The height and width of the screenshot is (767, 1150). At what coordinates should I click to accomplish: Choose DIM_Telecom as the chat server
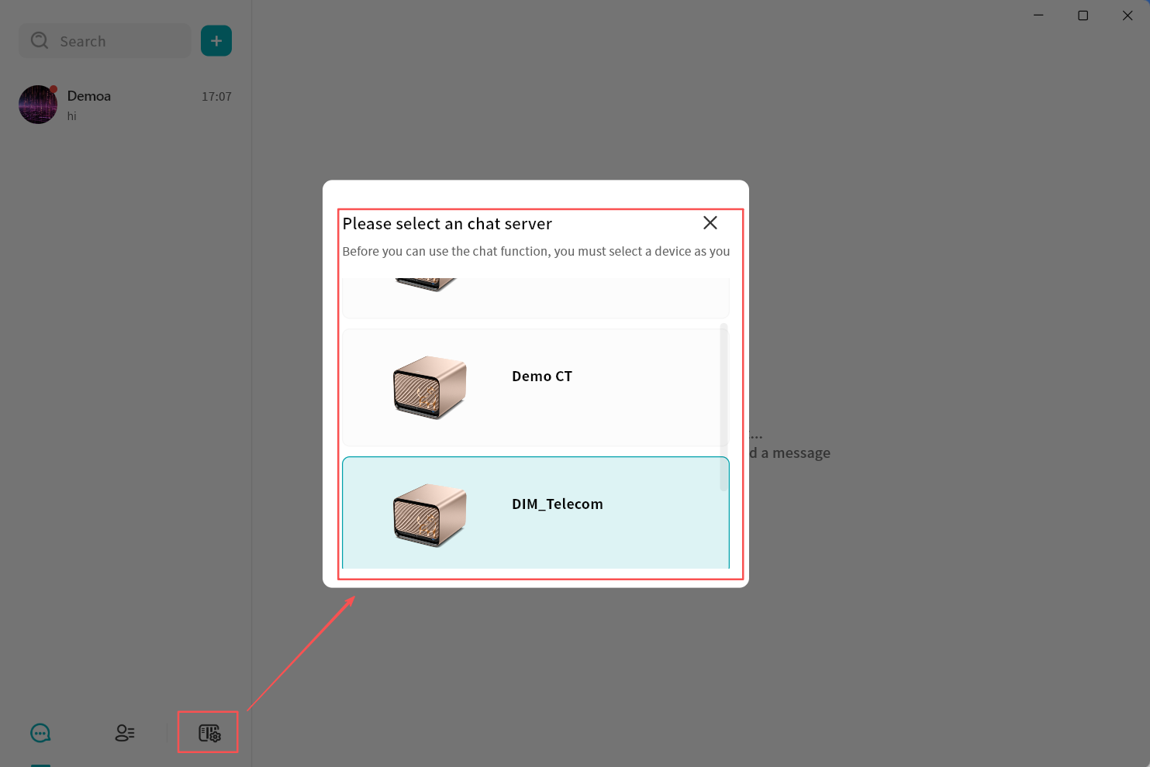tap(557, 504)
